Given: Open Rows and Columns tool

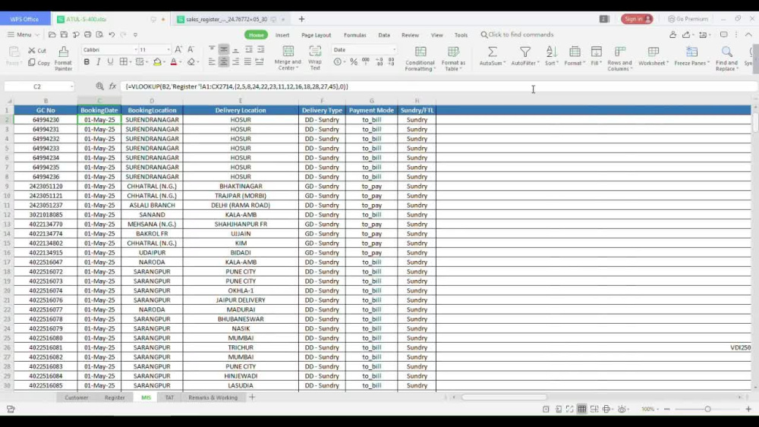Looking at the screenshot, I should [x=619, y=58].
